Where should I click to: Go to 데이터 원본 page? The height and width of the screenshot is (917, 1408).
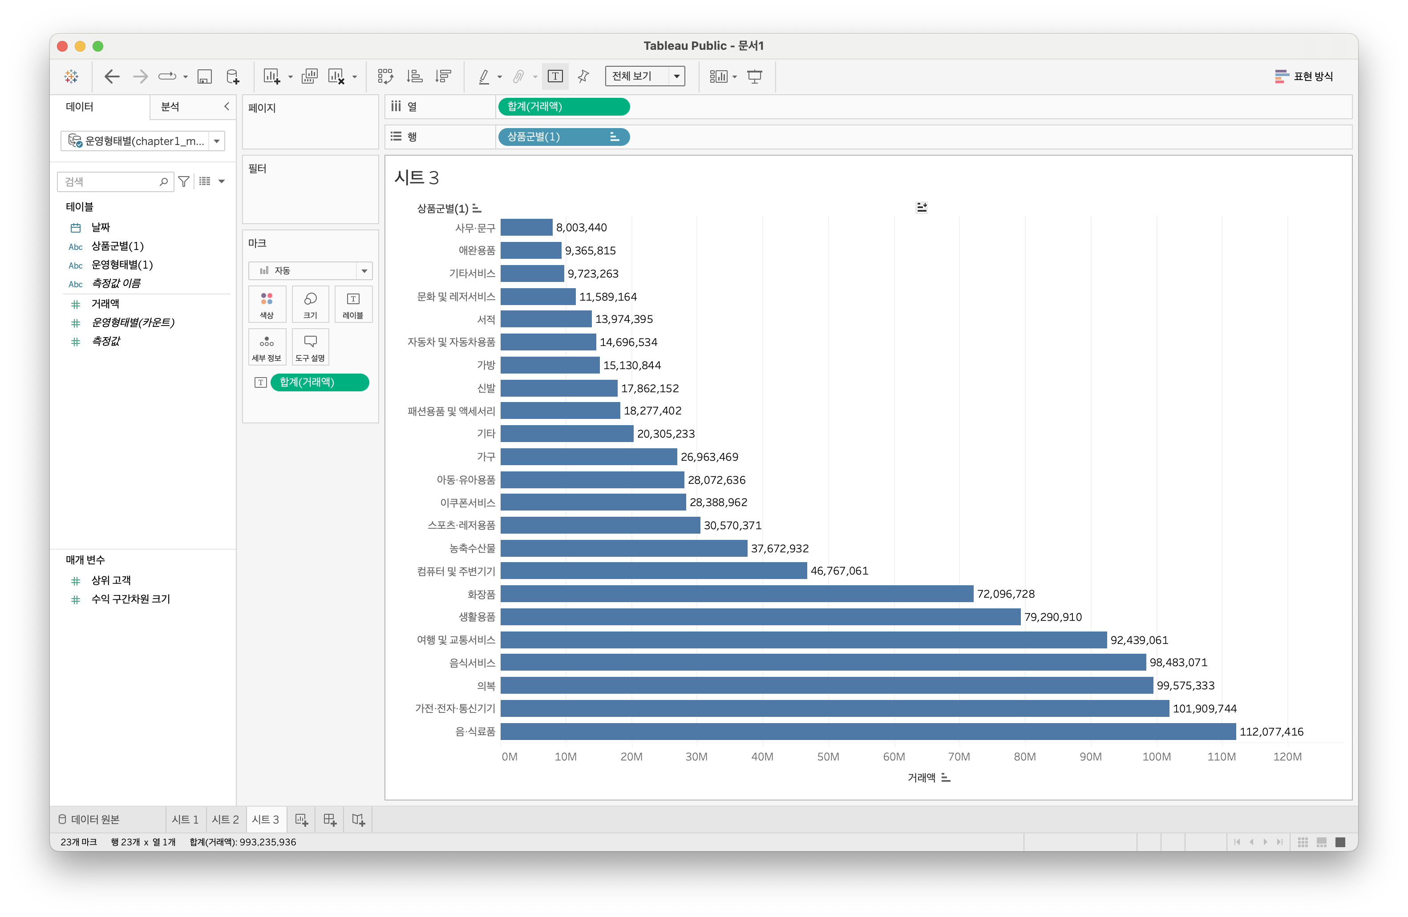click(89, 820)
